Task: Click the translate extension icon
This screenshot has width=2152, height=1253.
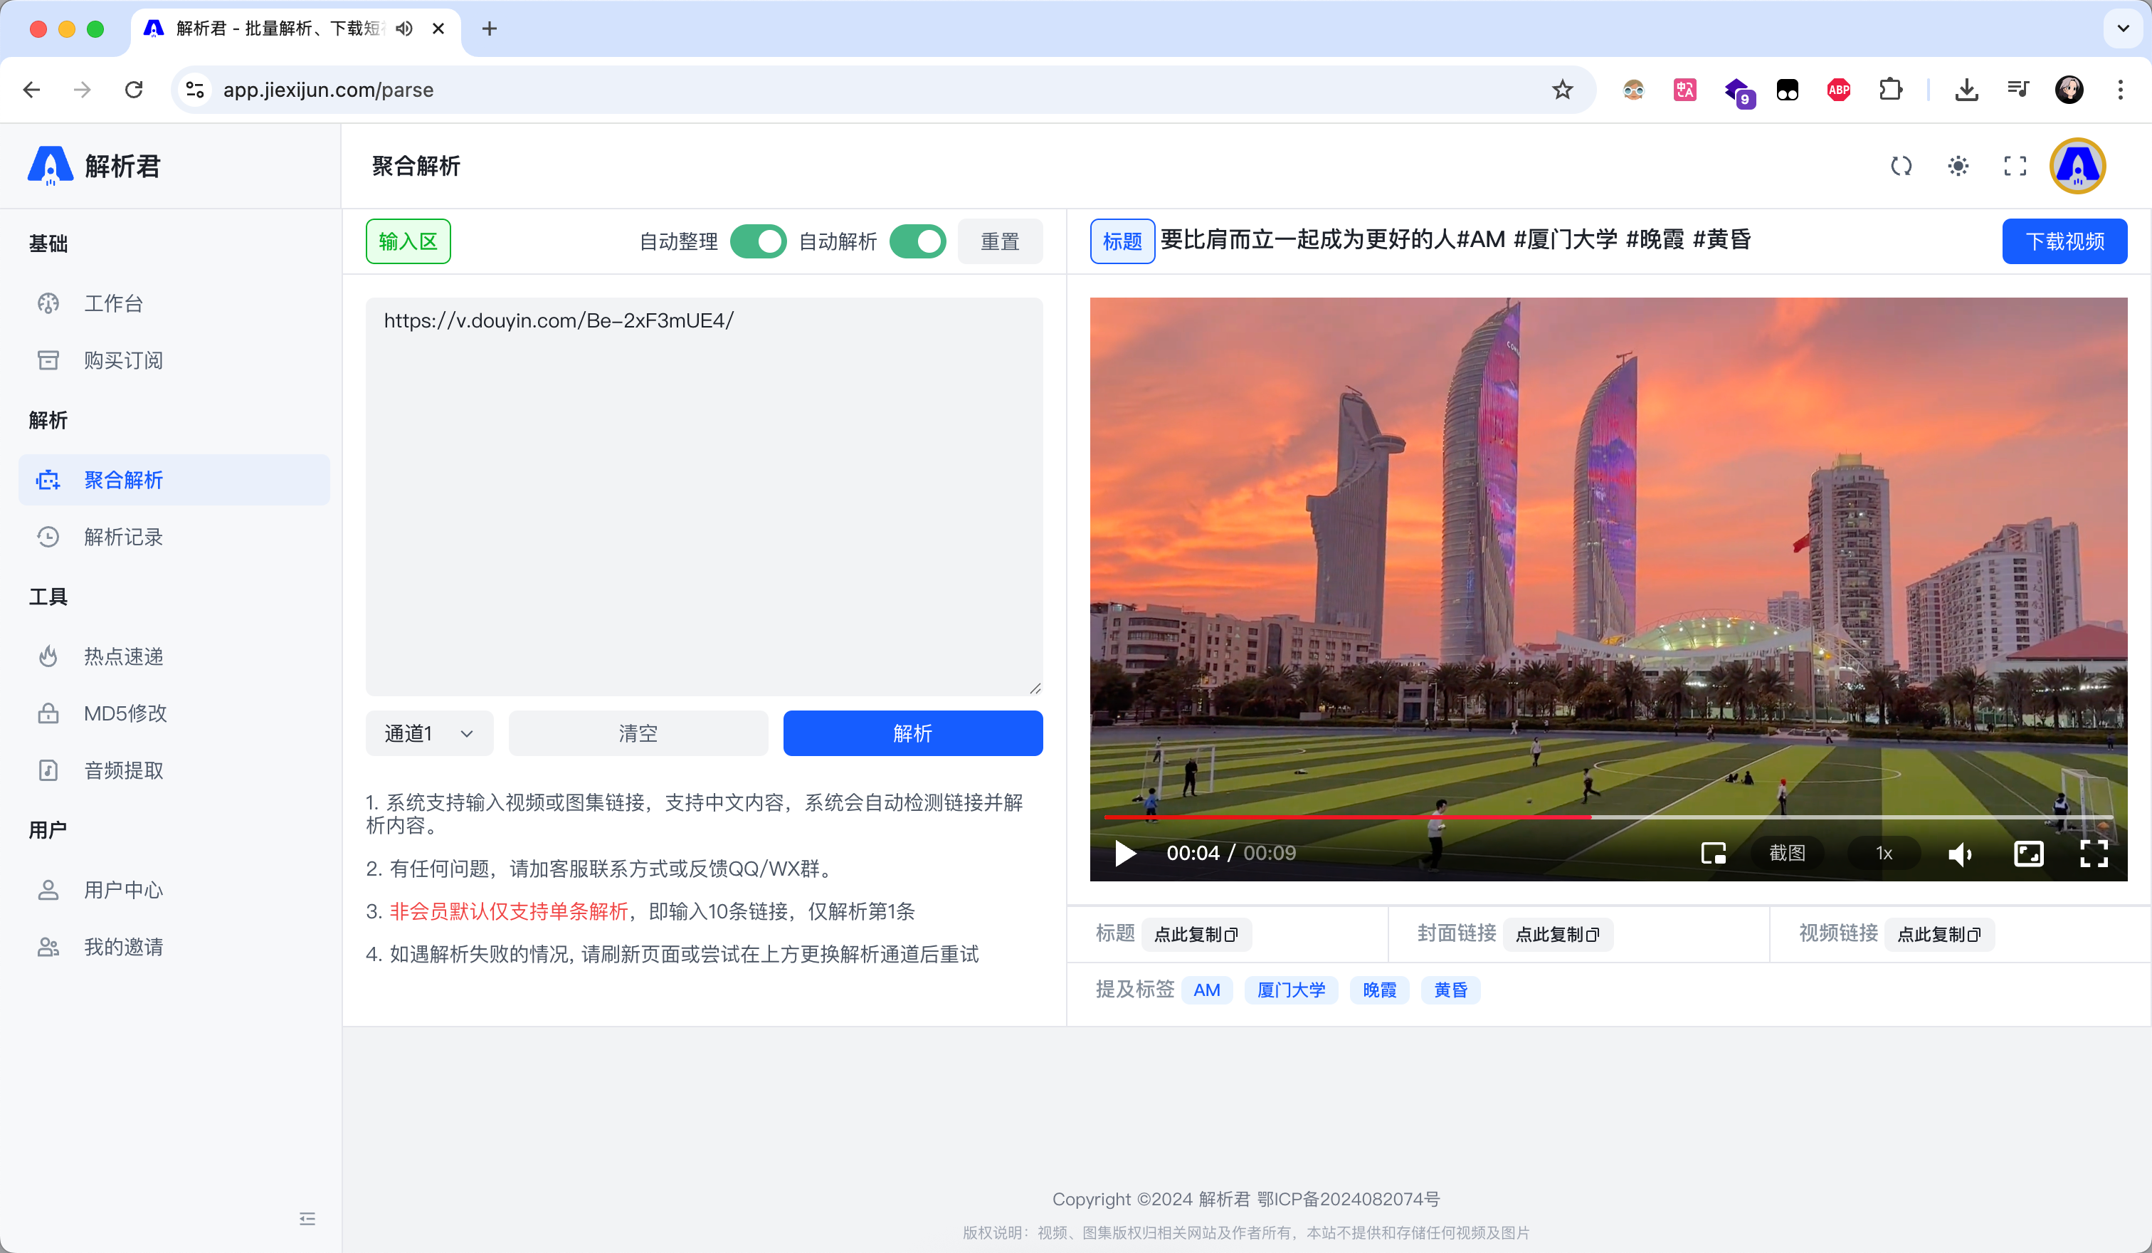Action: click(x=1685, y=90)
